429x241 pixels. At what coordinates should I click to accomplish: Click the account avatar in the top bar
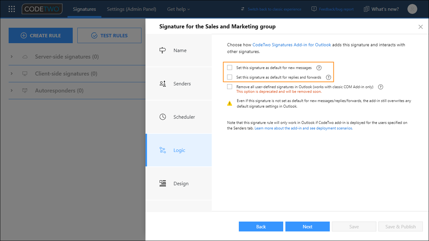click(412, 9)
